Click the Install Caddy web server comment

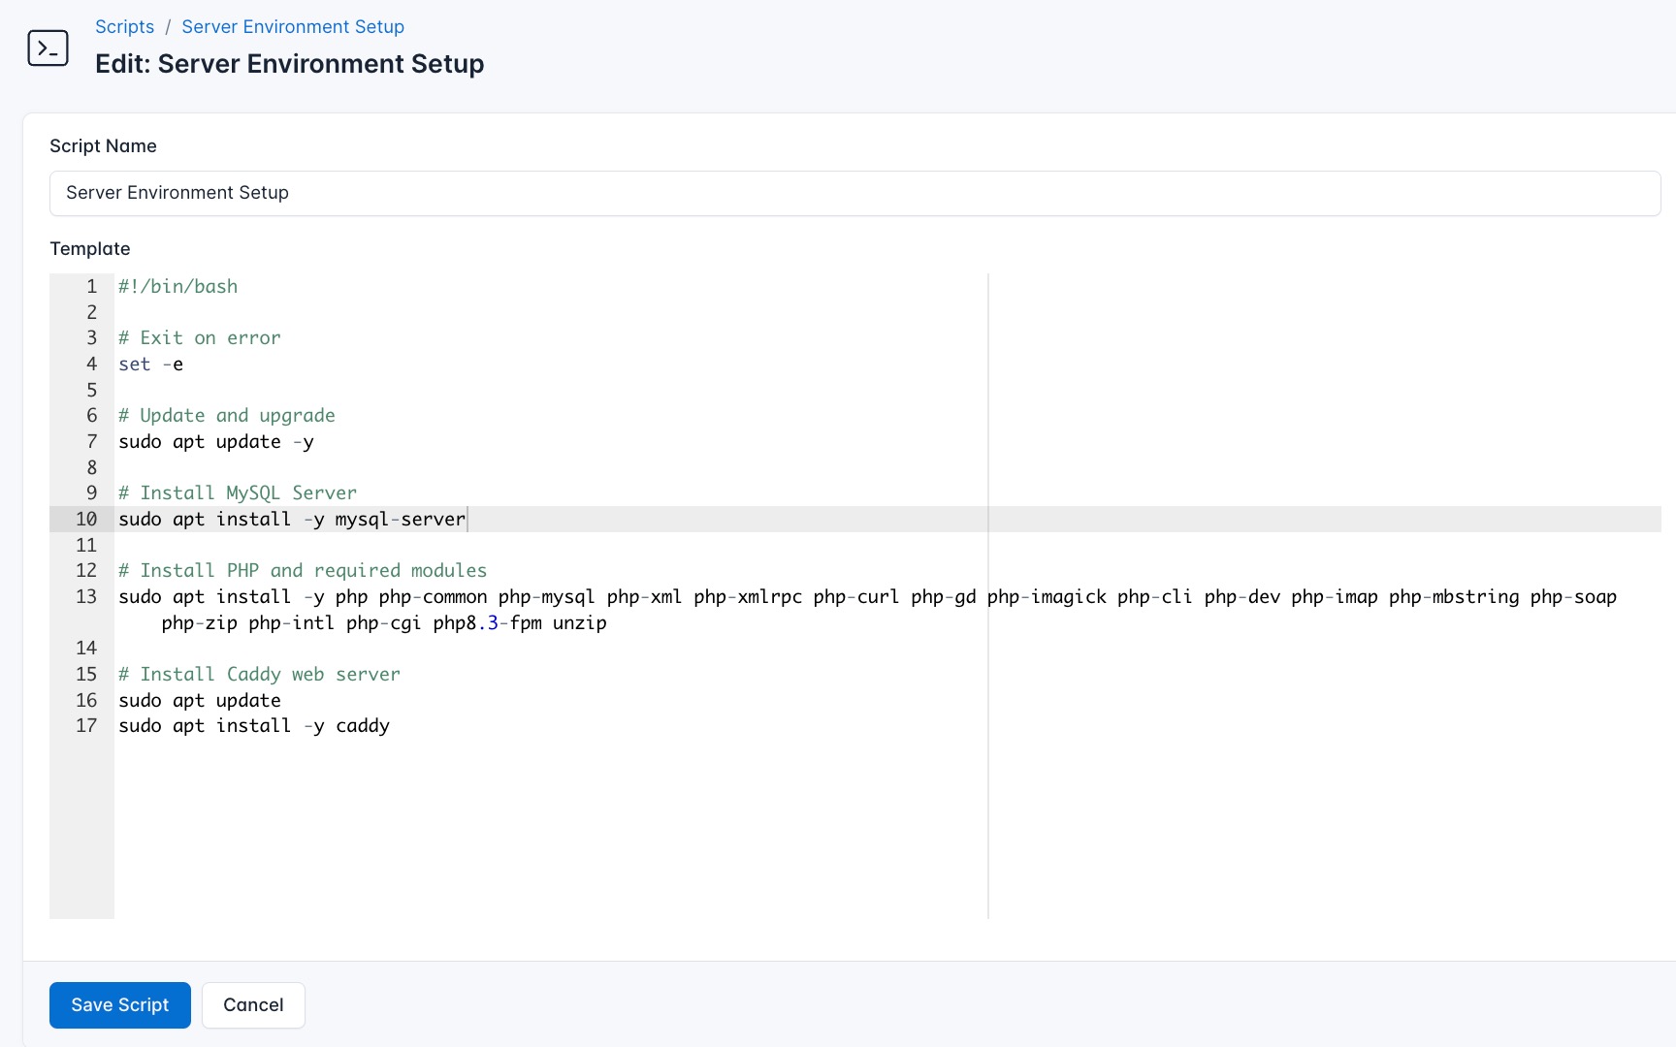(259, 674)
